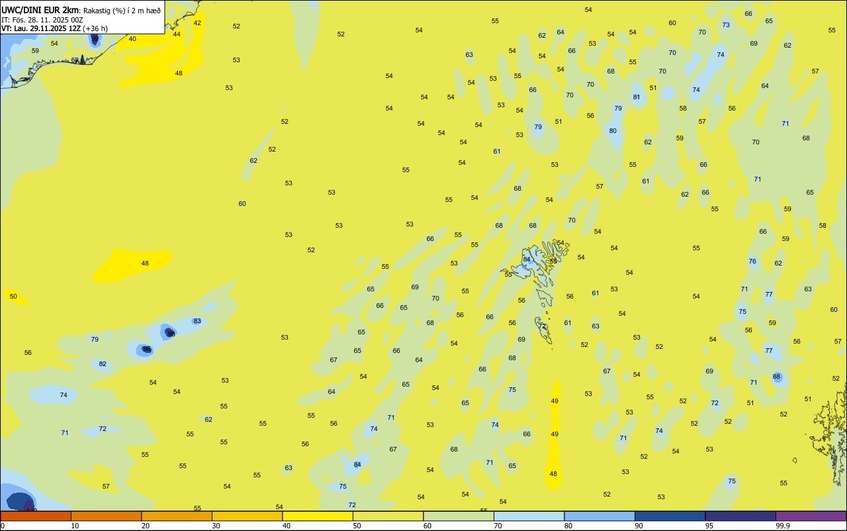Click the 'VT: Lau. 29.11.2025 12Z' valid time

pyautogui.click(x=41, y=28)
